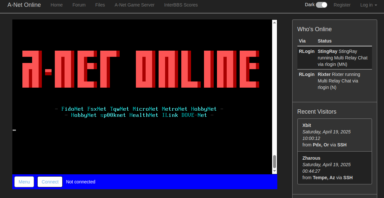
Task: Click the terminal Menu button
Action: (24, 182)
